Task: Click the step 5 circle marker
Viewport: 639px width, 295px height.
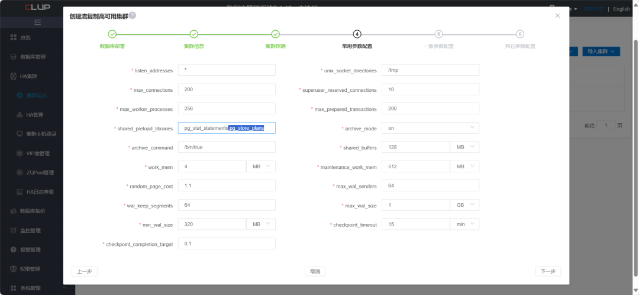Action: (x=438, y=34)
